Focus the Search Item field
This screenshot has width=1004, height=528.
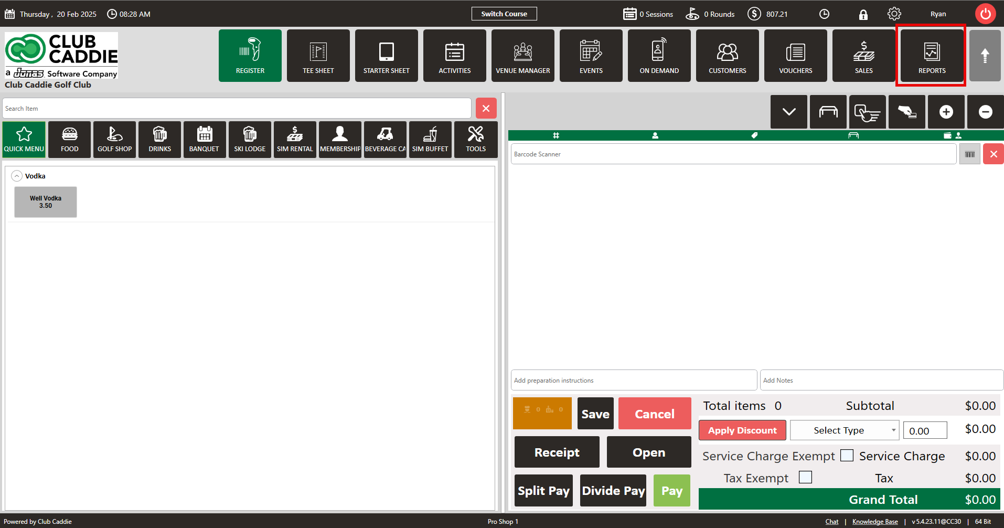[x=237, y=108]
